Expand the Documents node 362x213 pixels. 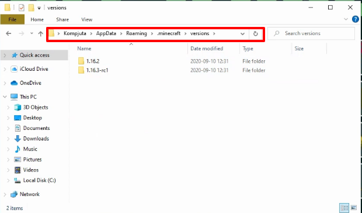pyautogui.click(x=8, y=128)
